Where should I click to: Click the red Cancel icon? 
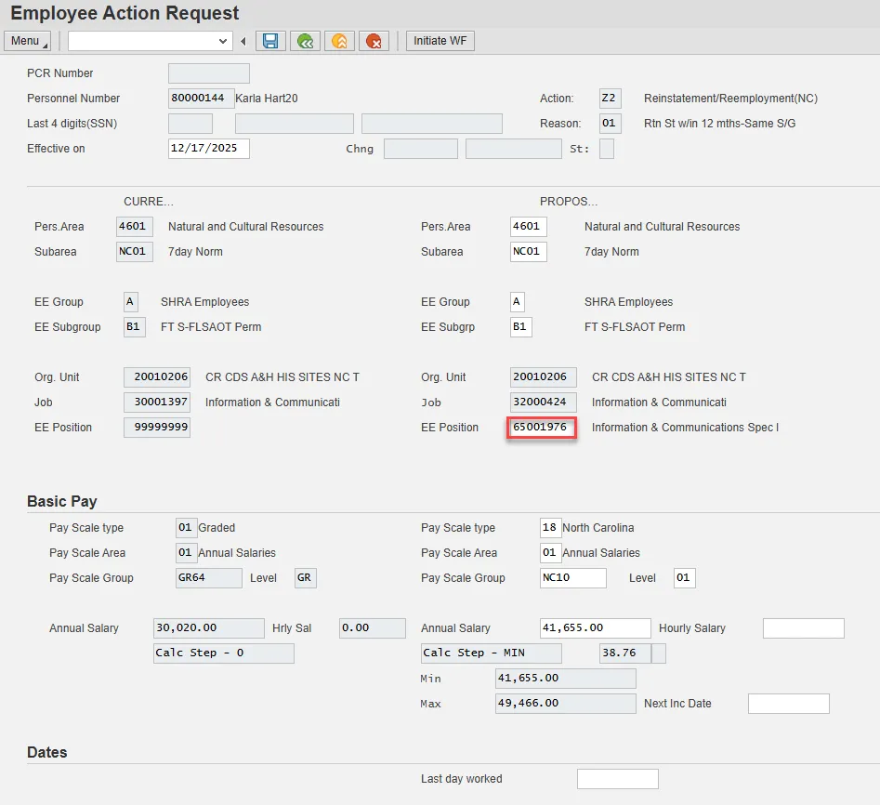(374, 41)
